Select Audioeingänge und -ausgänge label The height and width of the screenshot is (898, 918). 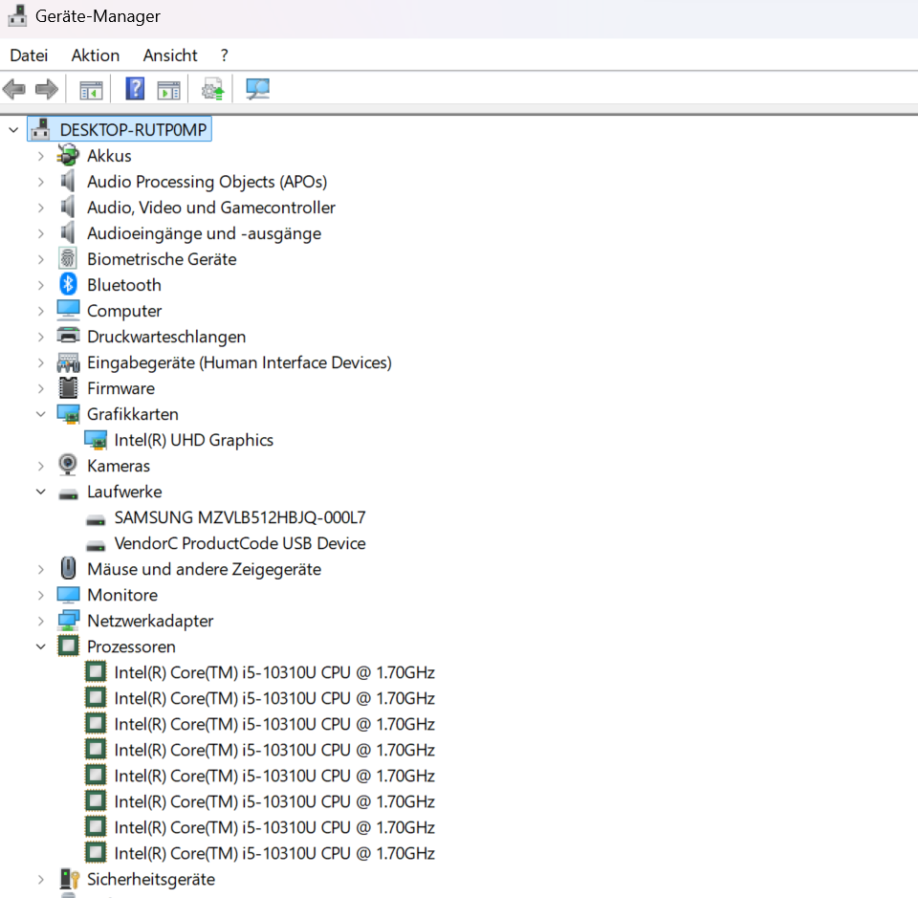[x=205, y=233]
